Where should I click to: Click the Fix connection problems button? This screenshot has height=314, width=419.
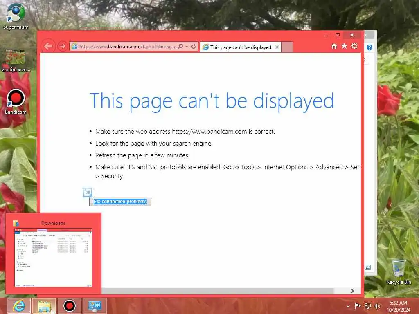tap(120, 202)
